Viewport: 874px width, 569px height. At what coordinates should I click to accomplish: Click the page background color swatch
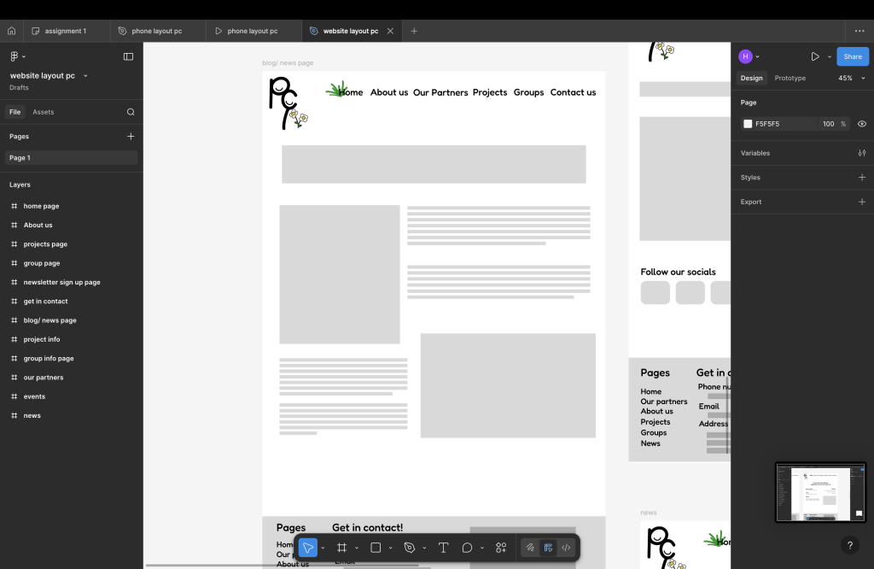(748, 124)
